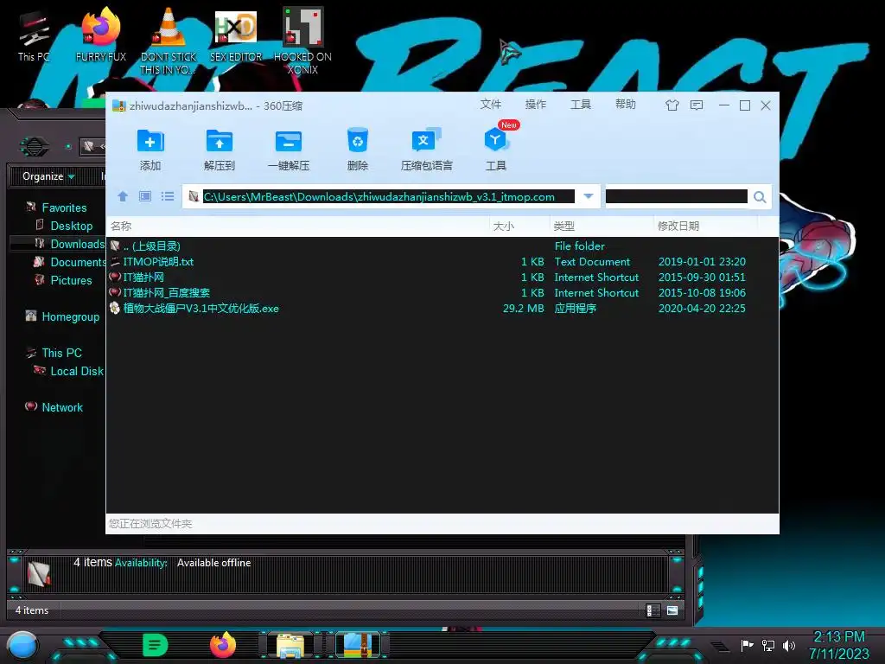Select the IT猫扑网 shortcut file
Viewport: 885px width, 664px height.
(x=442, y=278)
